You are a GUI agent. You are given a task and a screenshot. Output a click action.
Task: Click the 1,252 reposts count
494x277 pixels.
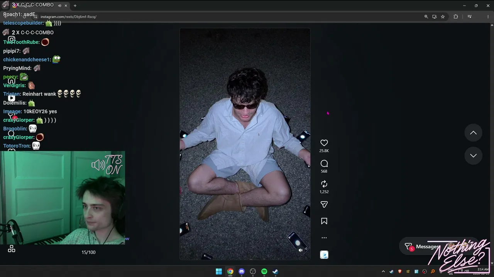(x=324, y=192)
